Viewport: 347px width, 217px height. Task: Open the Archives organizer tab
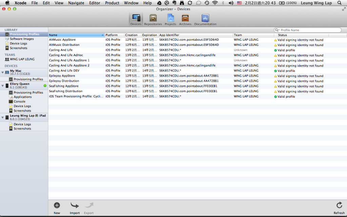click(185, 20)
